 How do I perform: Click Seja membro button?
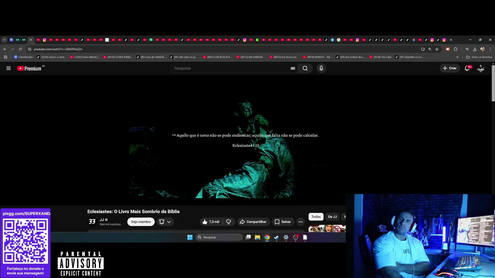coord(141,222)
